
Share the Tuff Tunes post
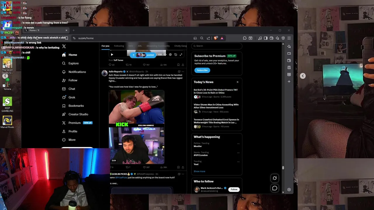[x=183, y=65]
